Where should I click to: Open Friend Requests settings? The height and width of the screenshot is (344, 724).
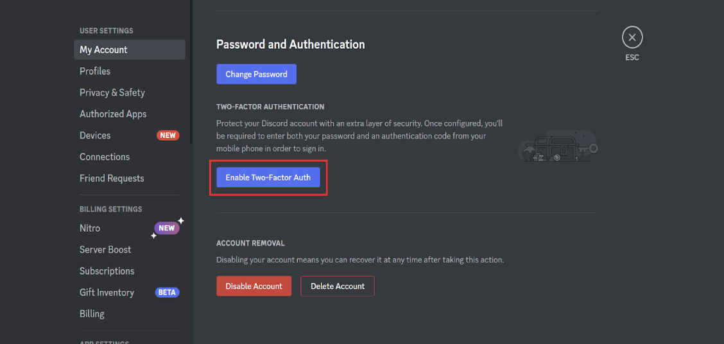[112, 178]
